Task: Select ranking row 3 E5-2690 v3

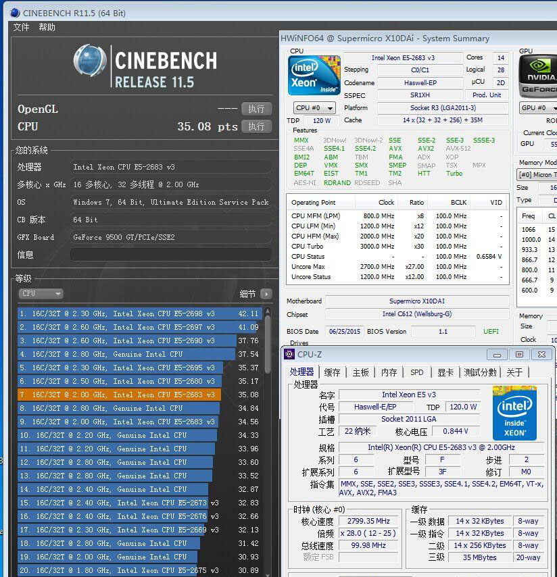Action: coord(139,341)
